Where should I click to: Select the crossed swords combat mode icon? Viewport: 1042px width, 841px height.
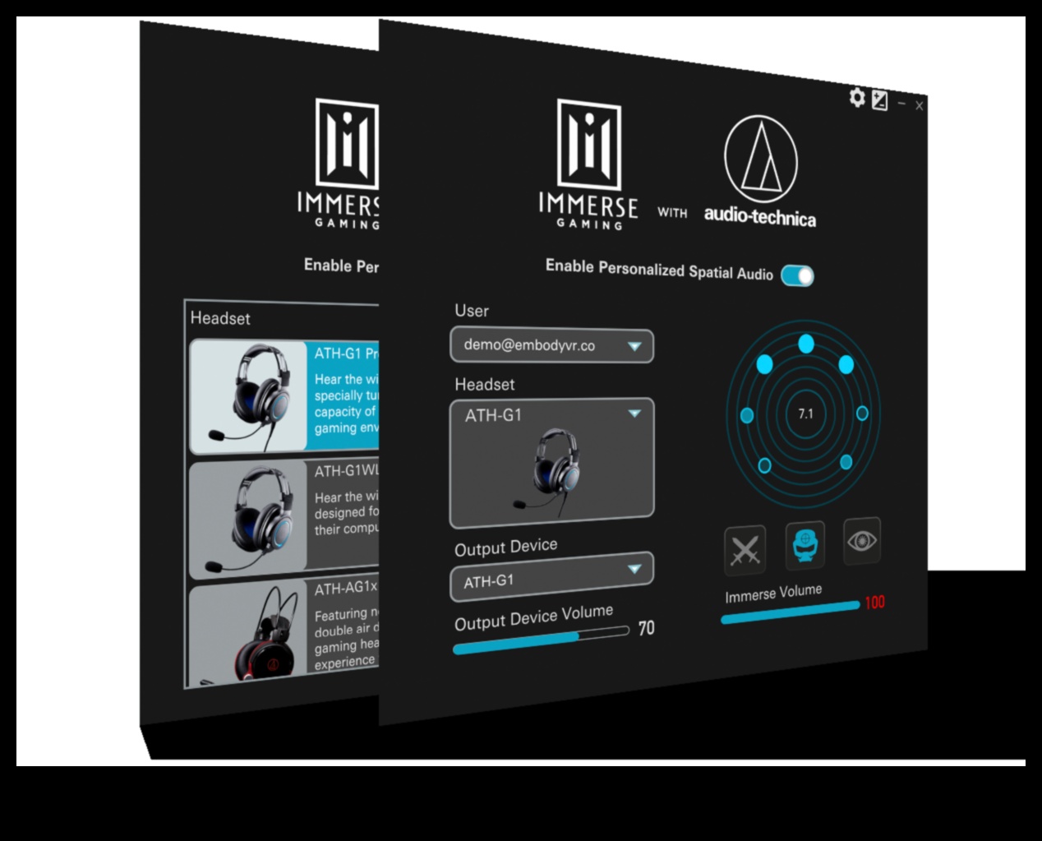(x=745, y=548)
